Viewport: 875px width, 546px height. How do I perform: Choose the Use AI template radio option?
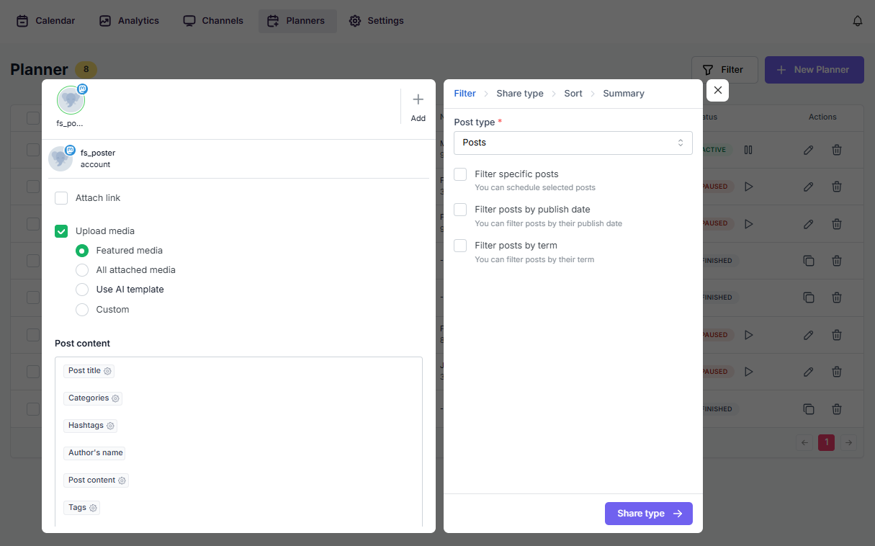click(82, 290)
